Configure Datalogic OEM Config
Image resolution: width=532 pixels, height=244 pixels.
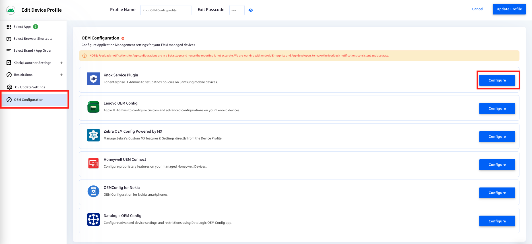point(497,221)
